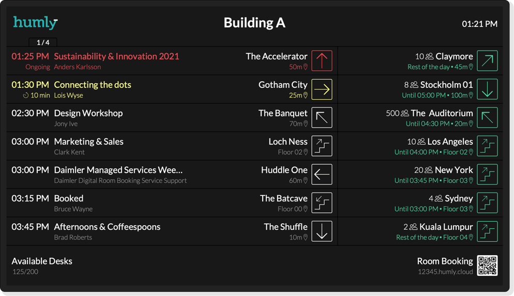Click the green down arrow for Stockholm 01

[x=487, y=89]
